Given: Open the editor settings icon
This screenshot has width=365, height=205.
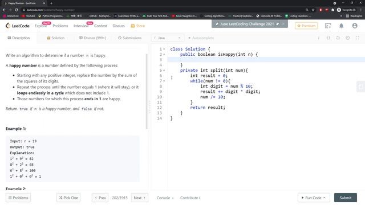Looking at the screenshot, I should (347, 38).
